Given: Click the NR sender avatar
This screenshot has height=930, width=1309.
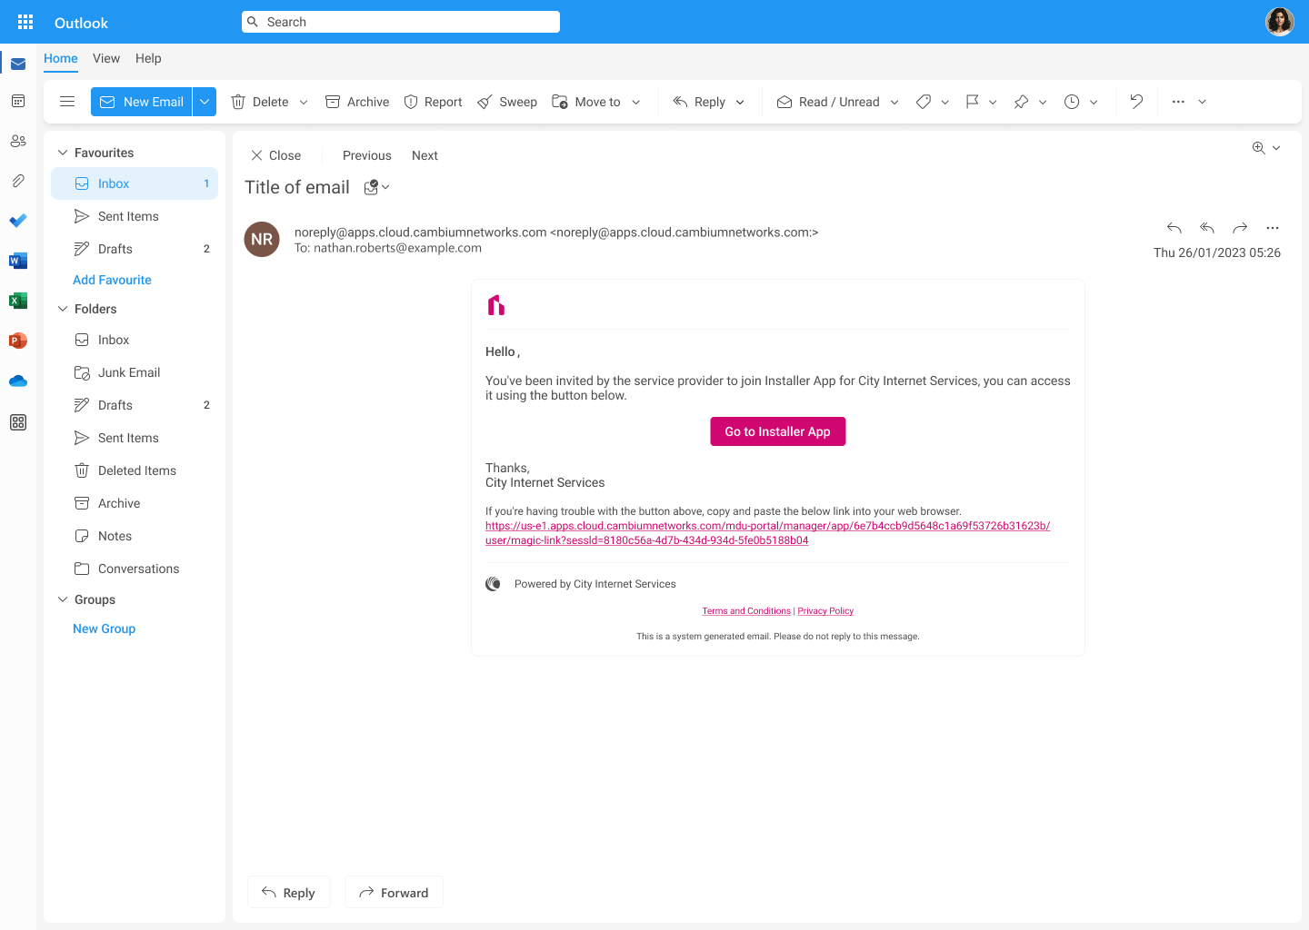Looking at the screenshot, I should (262, 239).
